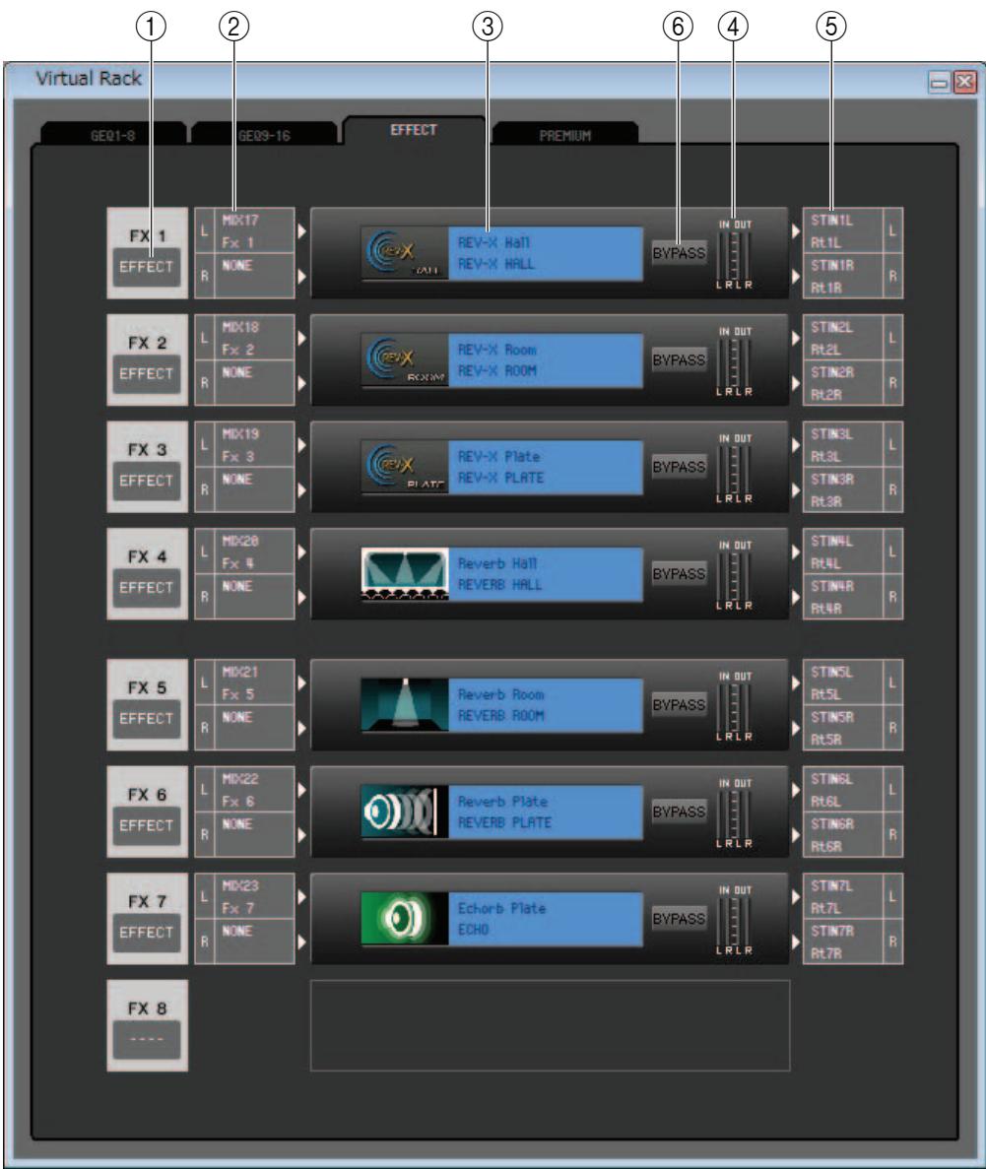Open module select via FX 2 EFFECT button

tap(146, 374)
